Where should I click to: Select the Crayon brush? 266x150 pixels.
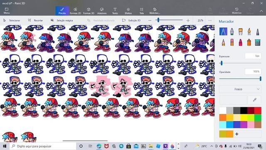(240, 42)
